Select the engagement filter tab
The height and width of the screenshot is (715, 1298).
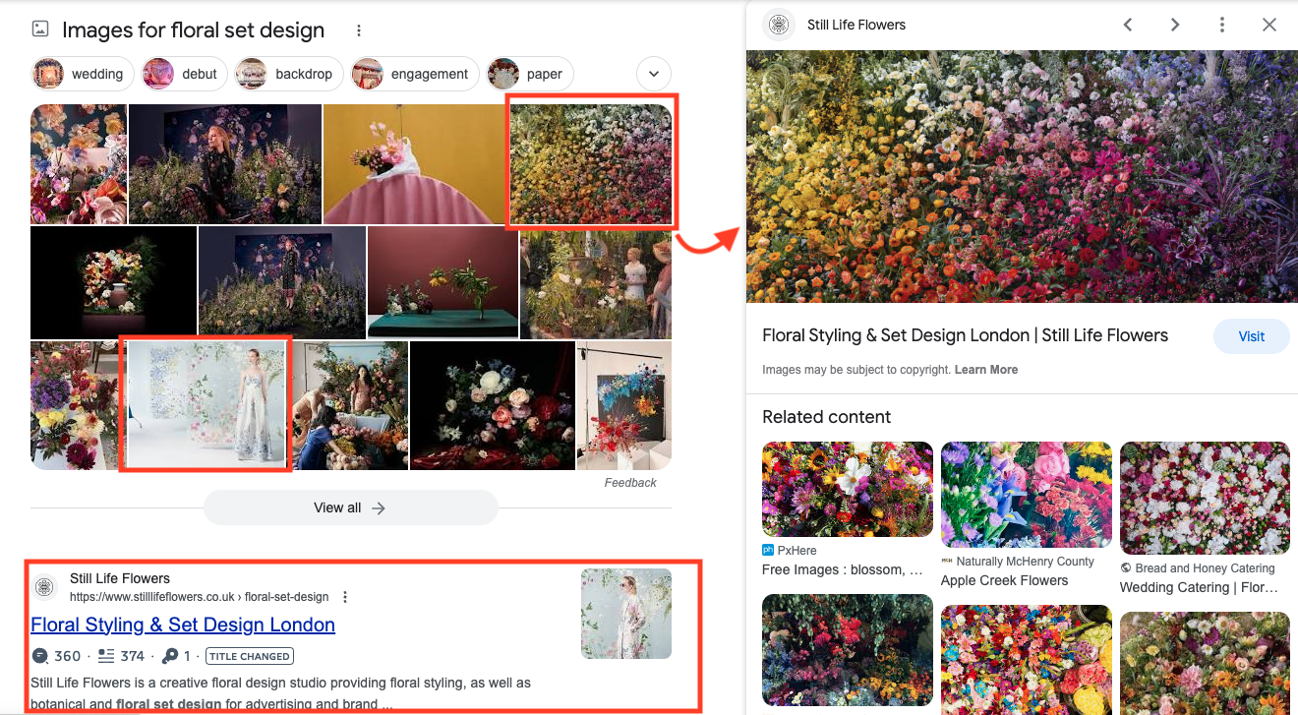coord(414,73)
